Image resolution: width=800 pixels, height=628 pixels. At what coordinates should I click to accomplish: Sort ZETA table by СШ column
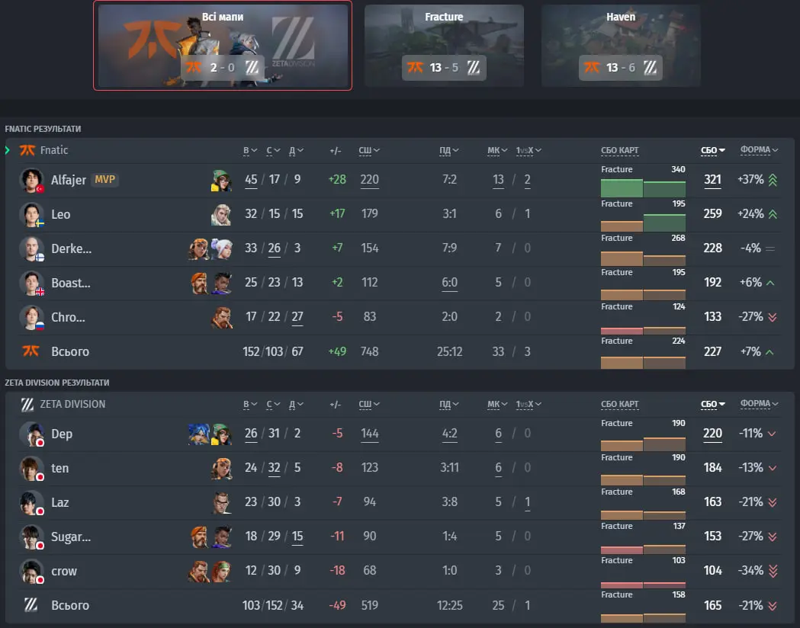(369, 404)
